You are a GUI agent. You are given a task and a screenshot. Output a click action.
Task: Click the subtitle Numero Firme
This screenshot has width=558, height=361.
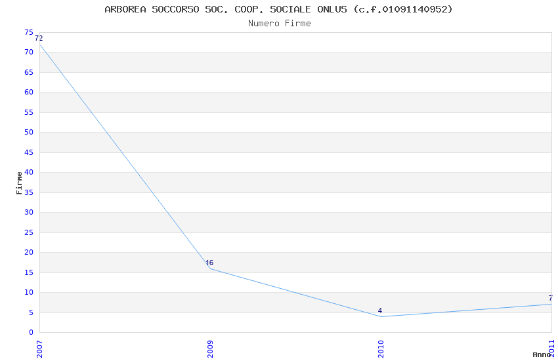tap(280, 23)
